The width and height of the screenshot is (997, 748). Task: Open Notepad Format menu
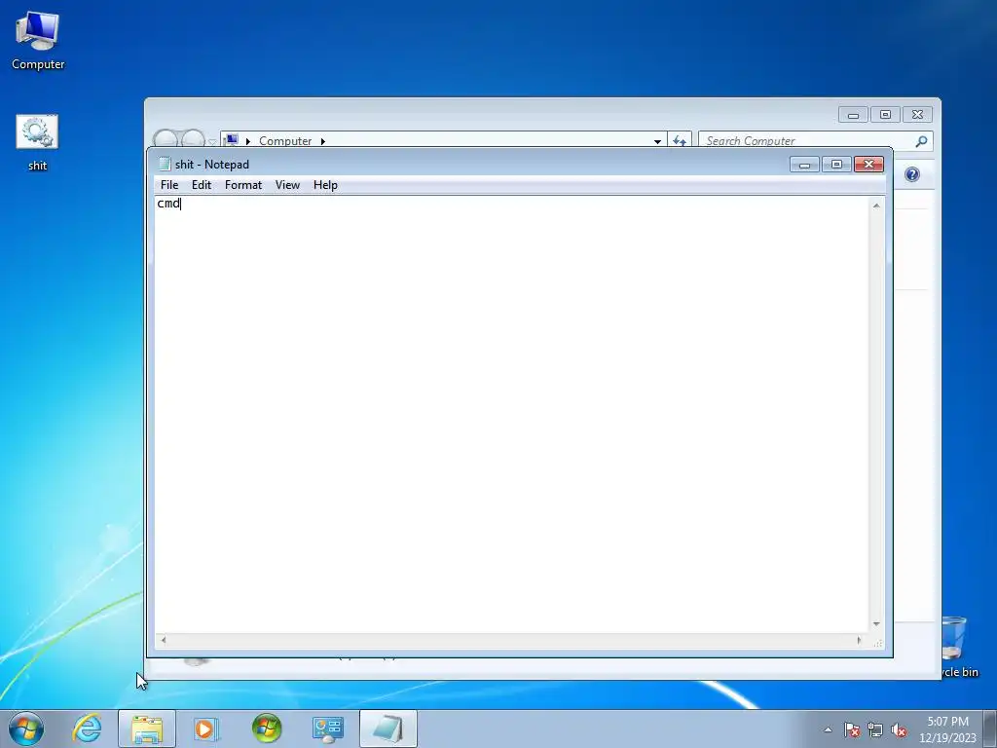tap(243, 185)
